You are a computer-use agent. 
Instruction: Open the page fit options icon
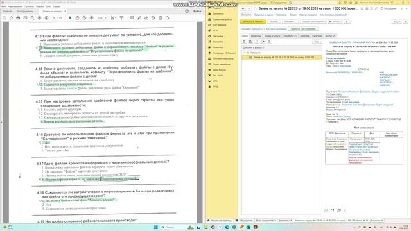[x=113, y=18]
